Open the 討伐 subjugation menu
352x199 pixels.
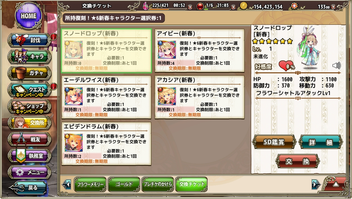coord(29,40)
